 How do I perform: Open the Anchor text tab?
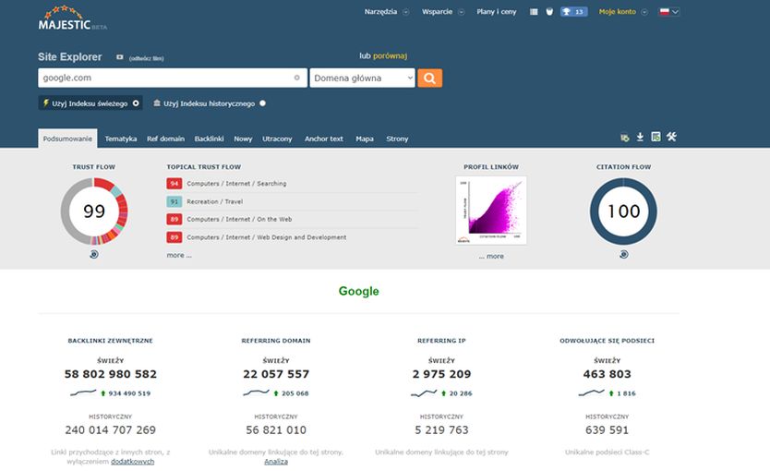point(323,139)
